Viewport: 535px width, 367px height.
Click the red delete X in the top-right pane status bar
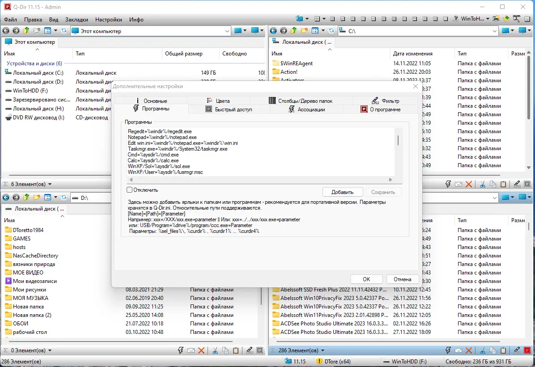[x=469, y=184]
